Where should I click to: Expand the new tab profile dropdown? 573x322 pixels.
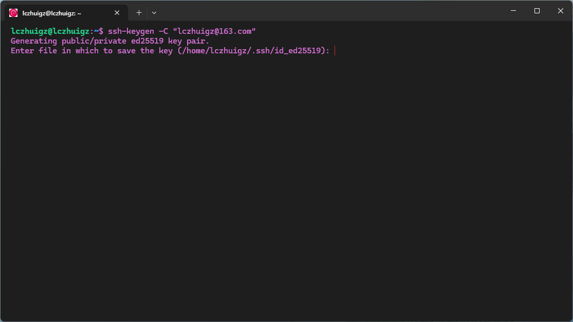[x=154, y=12]
